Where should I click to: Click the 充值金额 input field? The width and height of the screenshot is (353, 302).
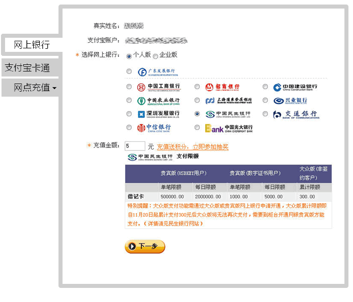(x=135, y=146)
